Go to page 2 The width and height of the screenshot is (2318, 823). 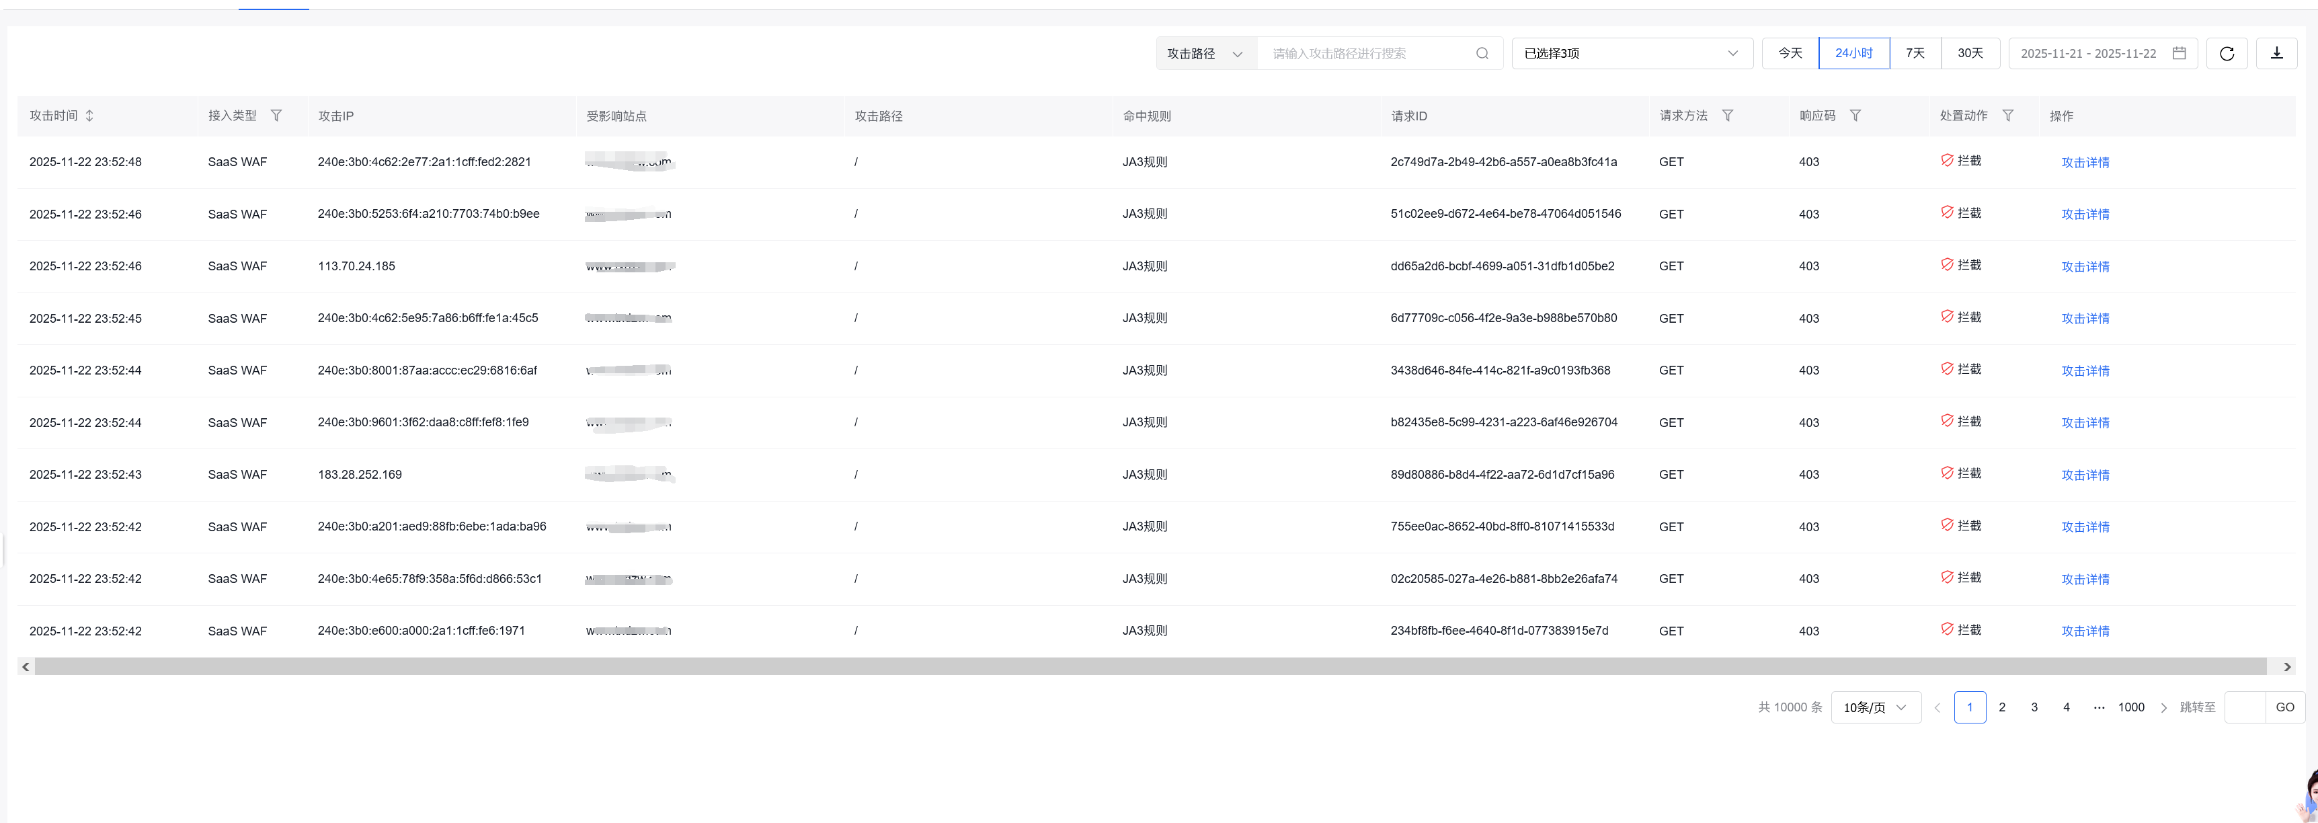coord(2002,708)
